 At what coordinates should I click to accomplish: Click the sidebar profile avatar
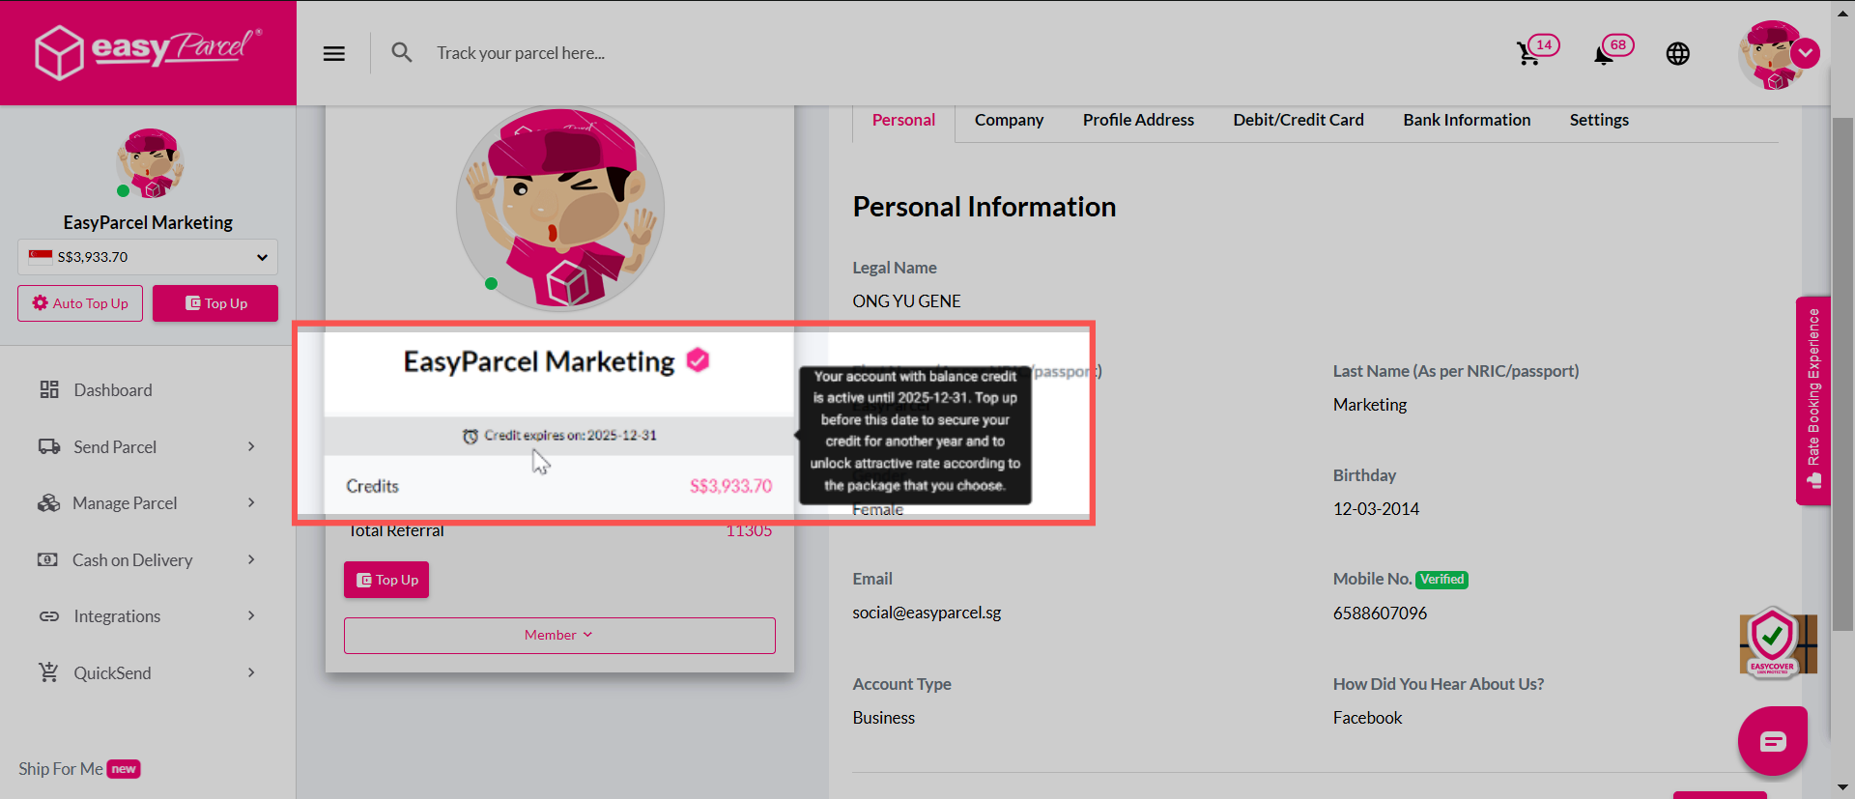[x=150, y=163]
